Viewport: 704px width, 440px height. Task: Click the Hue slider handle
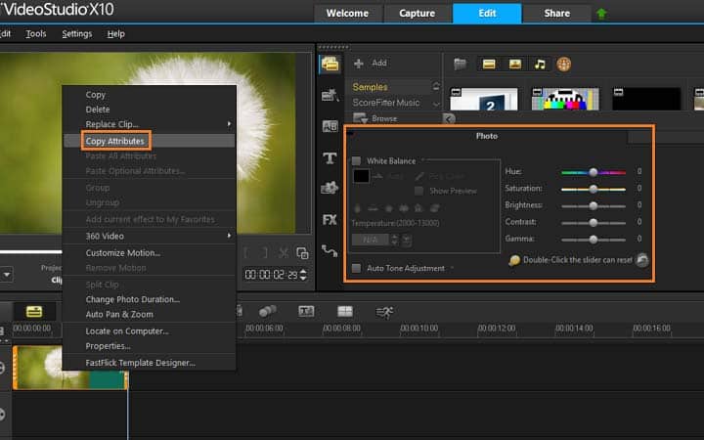point(594,172)
